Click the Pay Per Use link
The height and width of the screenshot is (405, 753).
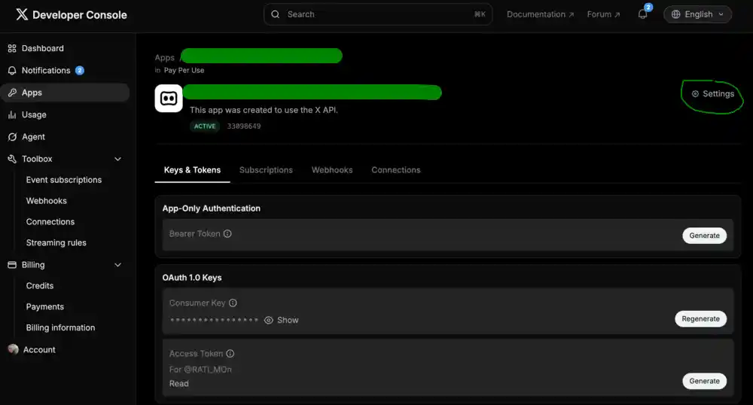coord(184,70)
